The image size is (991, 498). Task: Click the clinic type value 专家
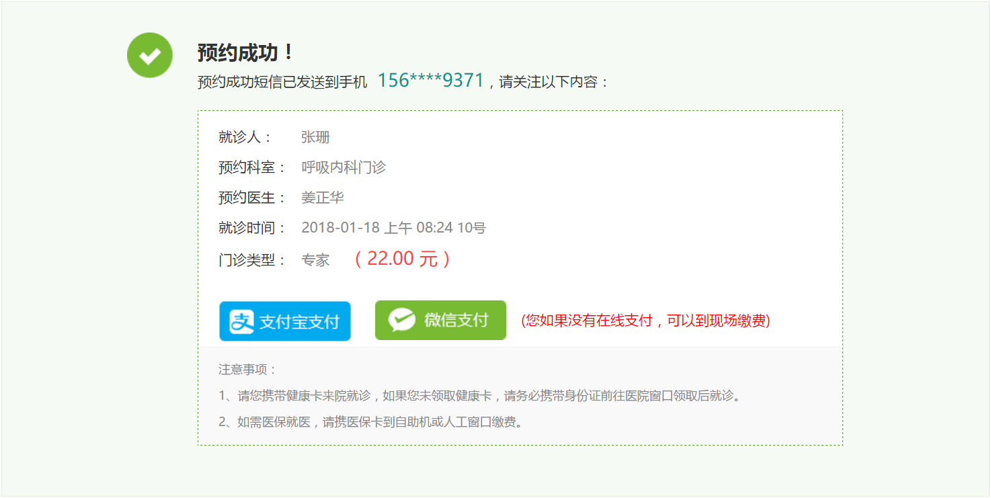(x=315, y=260)
